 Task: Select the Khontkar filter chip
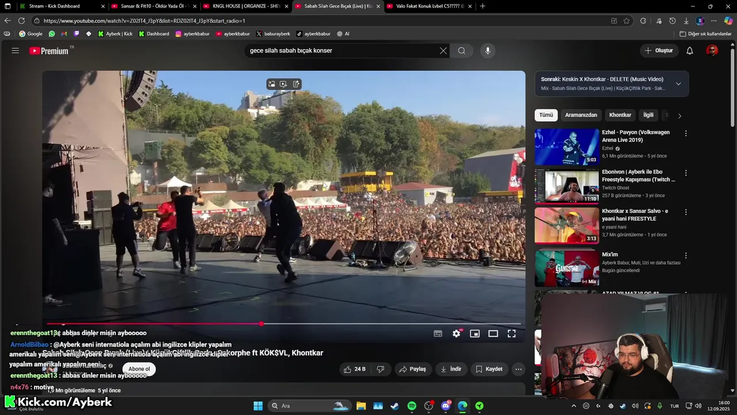pos(620,115)
